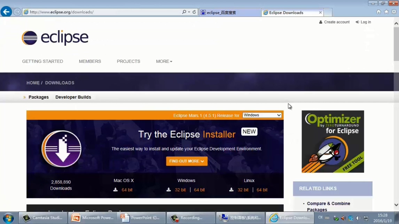The width and height of the screenshot is (399, 224).
Task: Open the PowerPoint 幻... taskbar item
Action: tap(141, 218)
